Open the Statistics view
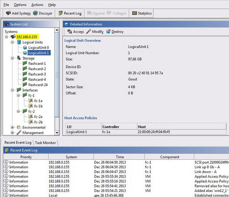This screenshot has height=197, width=229. [x=142, y=13]
